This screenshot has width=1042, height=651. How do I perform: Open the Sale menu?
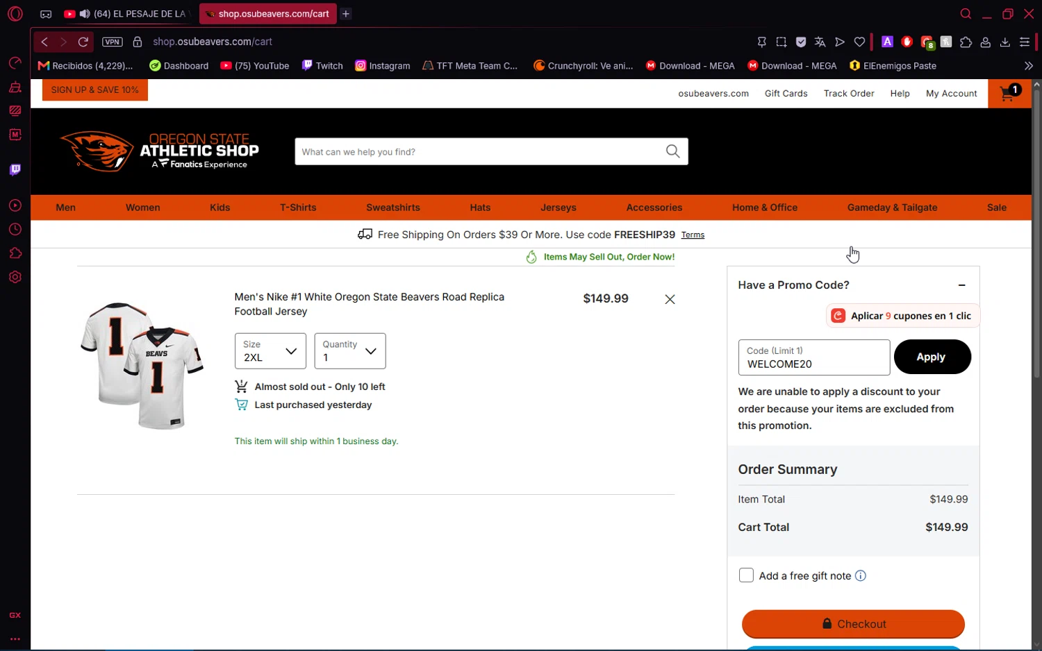click(x=997, y=208)
